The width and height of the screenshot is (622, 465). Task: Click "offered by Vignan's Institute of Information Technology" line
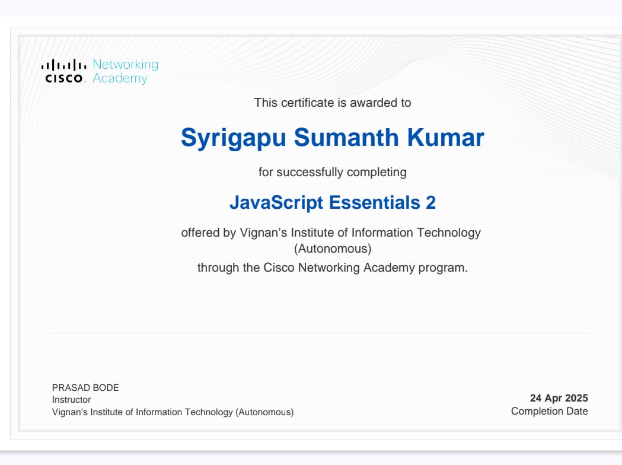coord(331,232)
